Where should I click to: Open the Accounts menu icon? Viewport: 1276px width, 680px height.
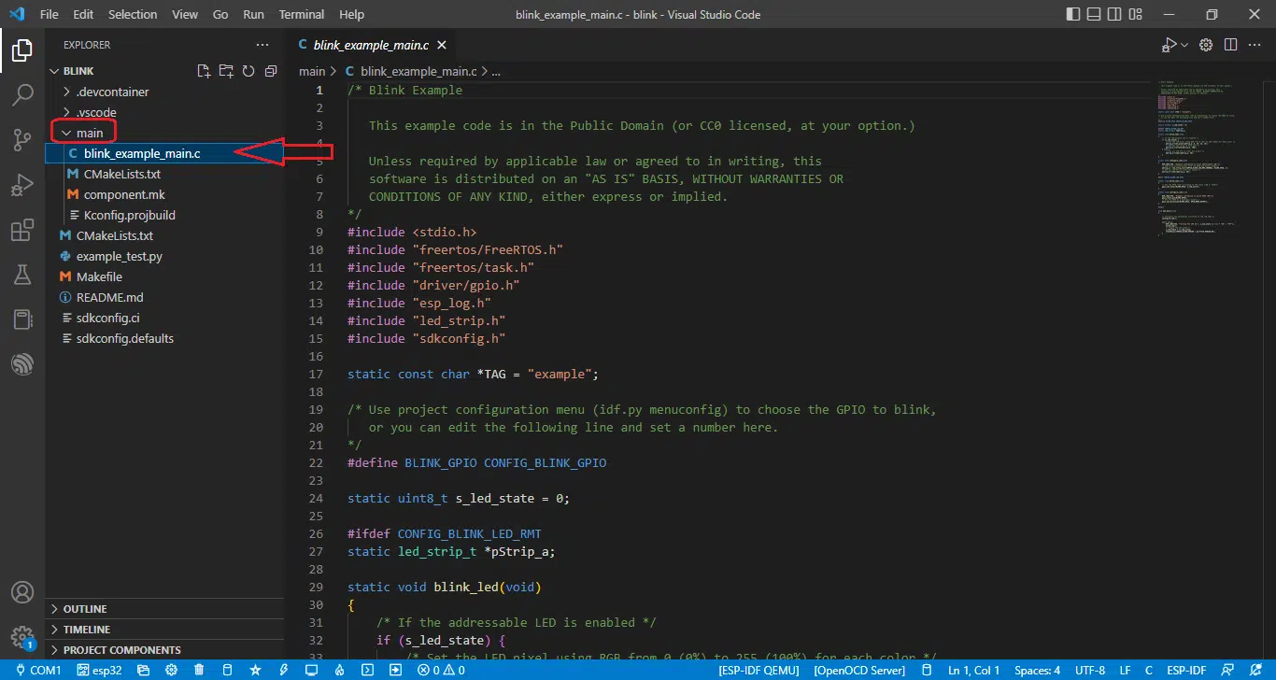click(22, 593)
